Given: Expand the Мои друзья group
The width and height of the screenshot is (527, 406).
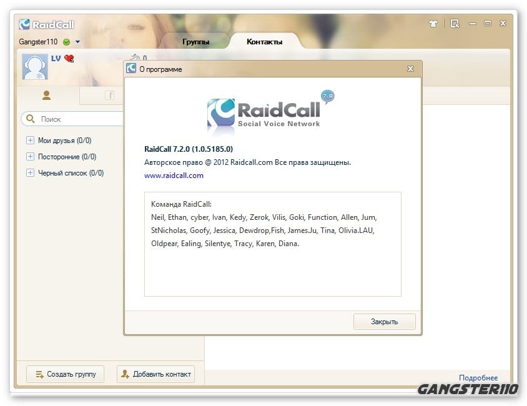Looking at the screenshot, I should tap(30, 141).
